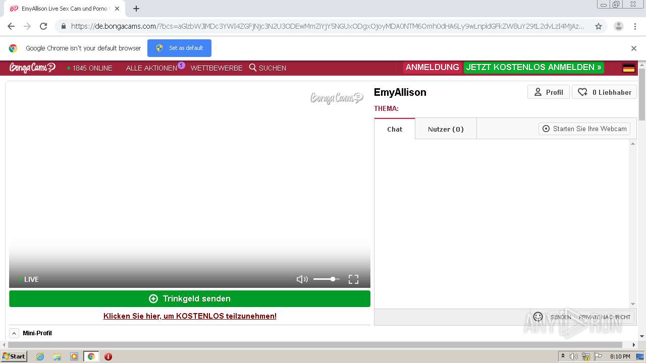
Task: Click the ANMELDUNG login button
Action: [432, 68]
